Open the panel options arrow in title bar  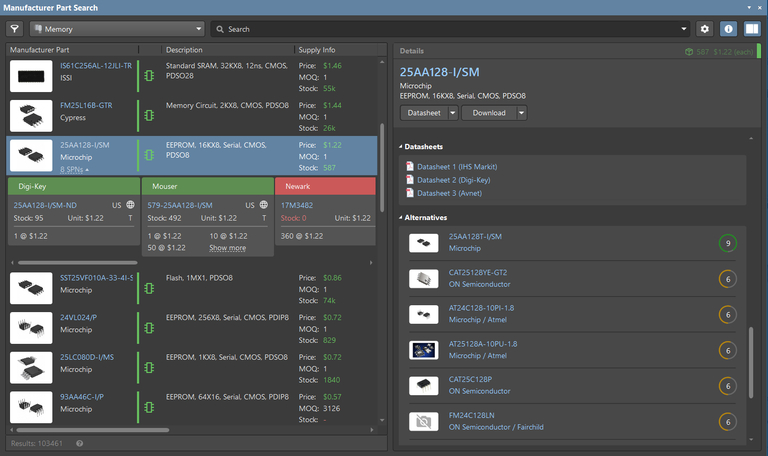click(749, 7)
